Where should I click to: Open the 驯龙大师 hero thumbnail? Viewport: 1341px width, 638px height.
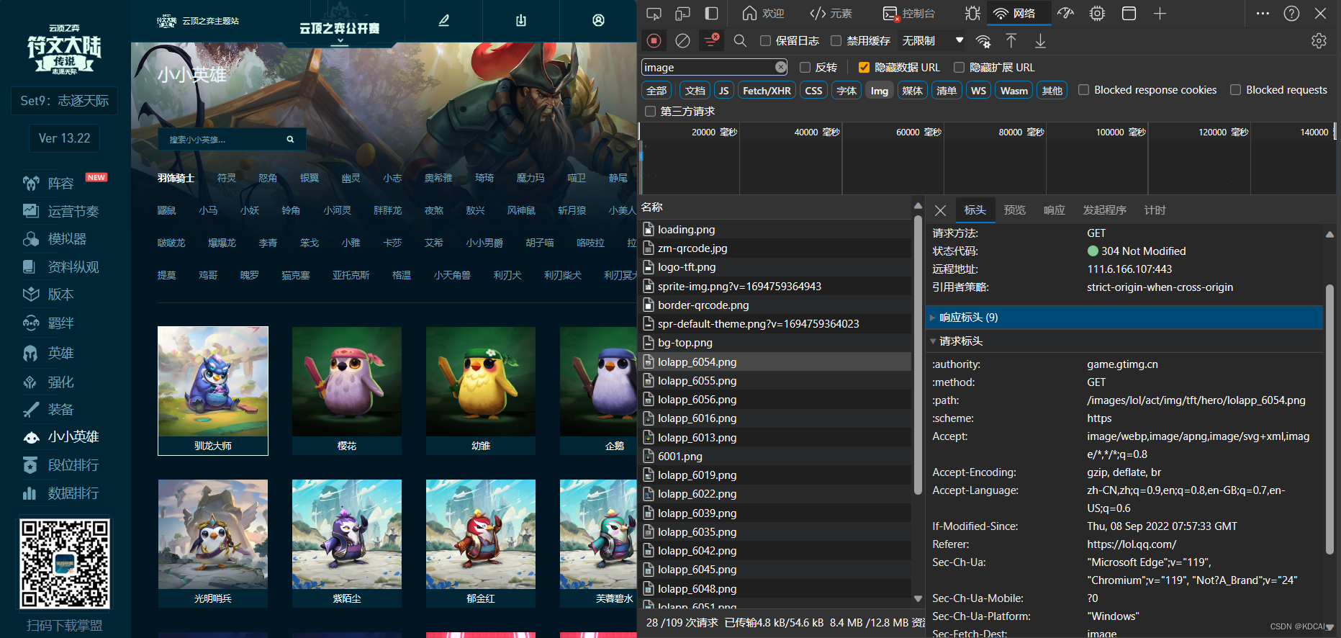click(213, 390)
